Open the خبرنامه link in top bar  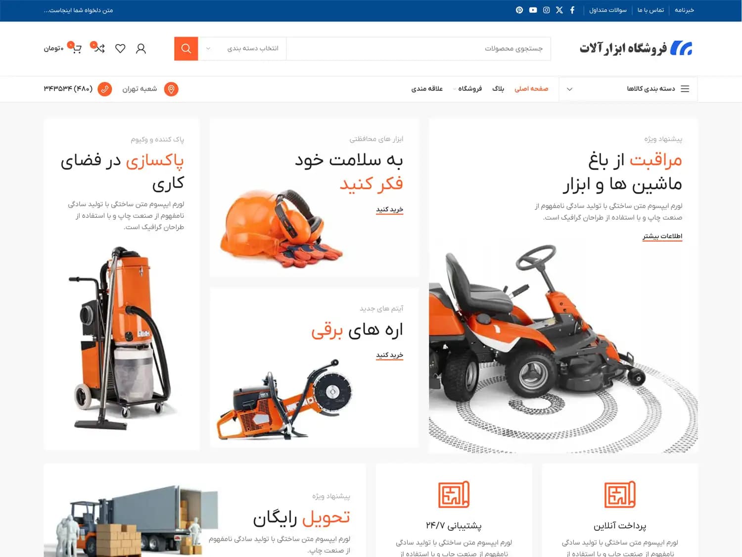[x=685, y=10]
